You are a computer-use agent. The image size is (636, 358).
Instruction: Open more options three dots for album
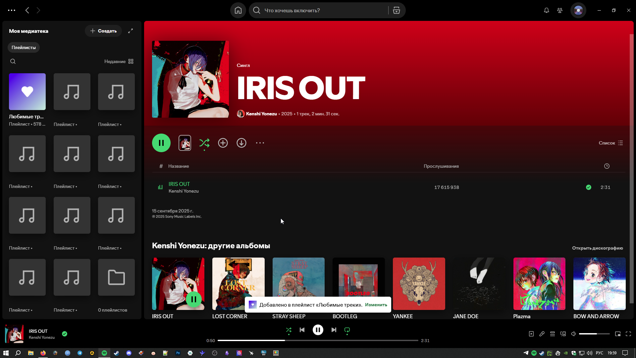point(260,143)
